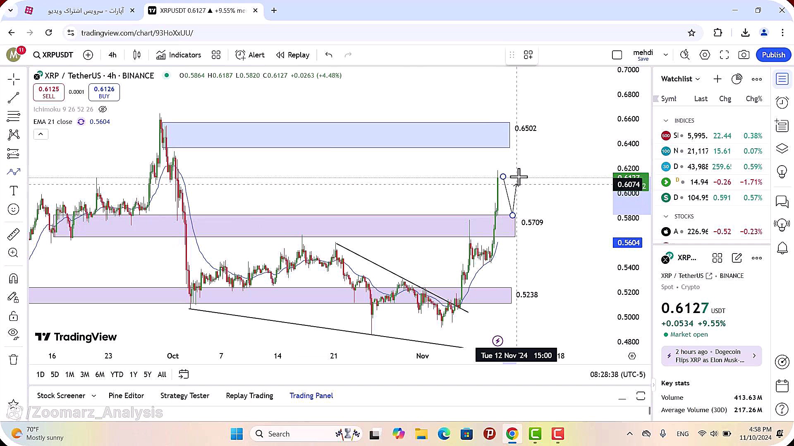Collapse the indicator legend arrow
Viewport: 794px width, 446px height.
click(x=41, y=134)
